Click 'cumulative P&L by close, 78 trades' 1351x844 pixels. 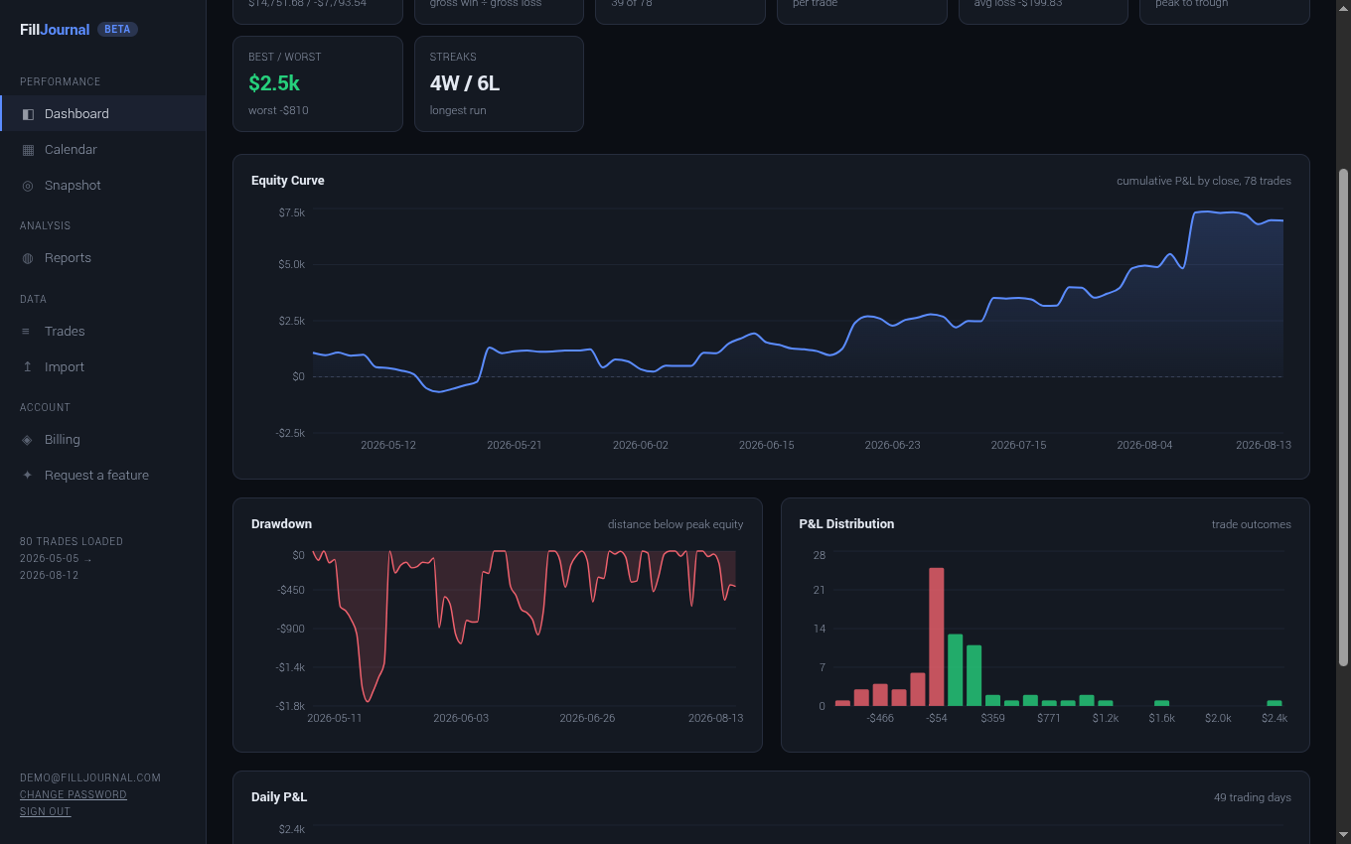pyautogui.click(x=1204, y=181)
